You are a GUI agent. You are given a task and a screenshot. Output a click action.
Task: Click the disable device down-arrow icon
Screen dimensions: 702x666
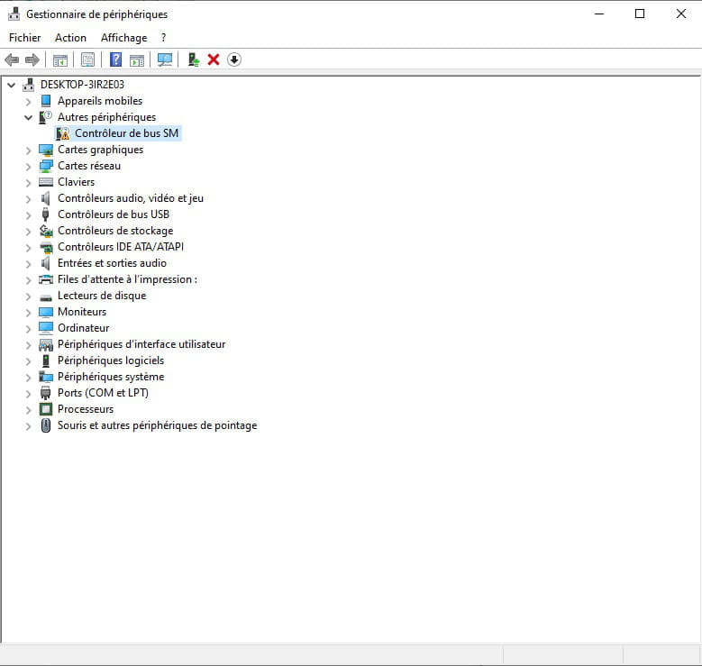tap(234, 59)
